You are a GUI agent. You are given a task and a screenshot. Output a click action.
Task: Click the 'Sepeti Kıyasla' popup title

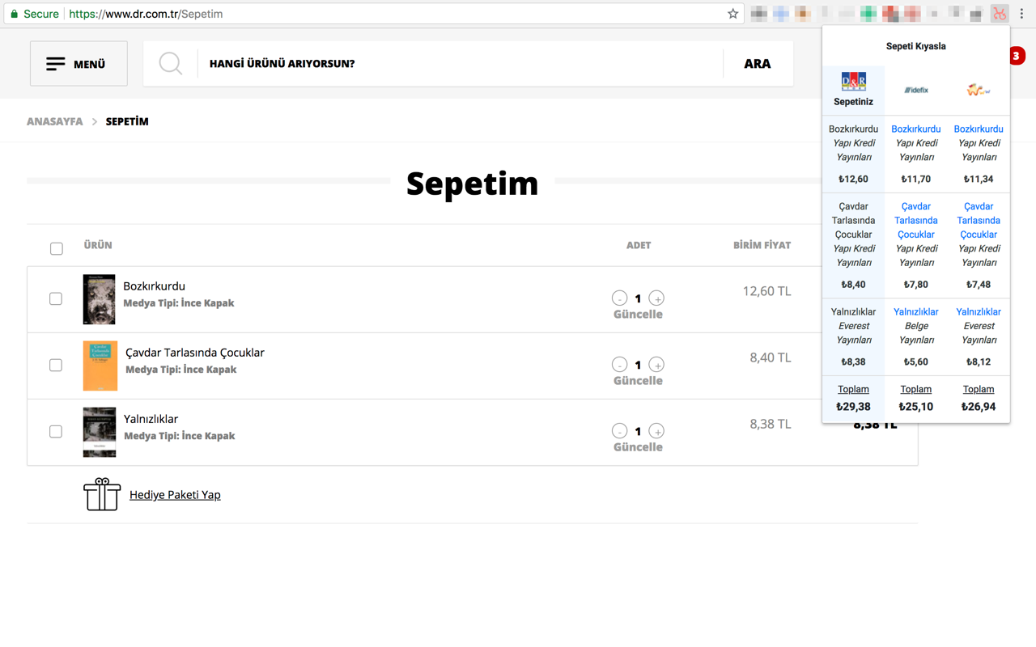pyautogui.click(x=916, y=46)
